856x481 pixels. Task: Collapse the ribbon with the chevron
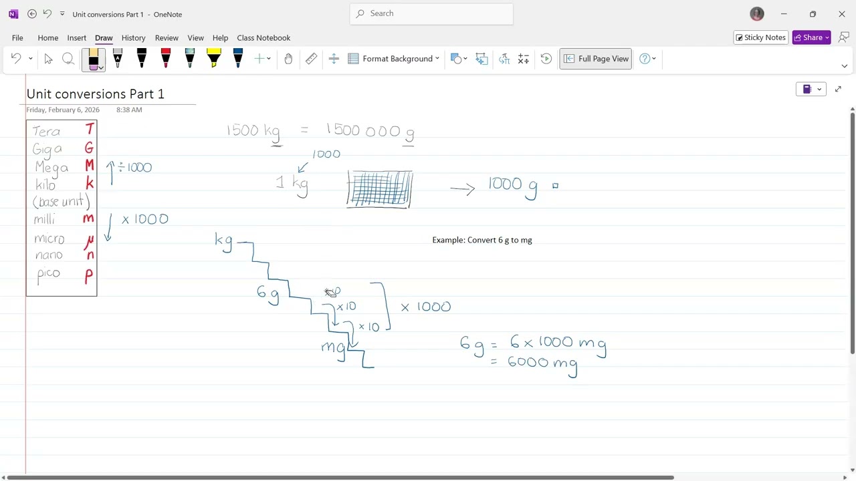(x=844, y=66)
